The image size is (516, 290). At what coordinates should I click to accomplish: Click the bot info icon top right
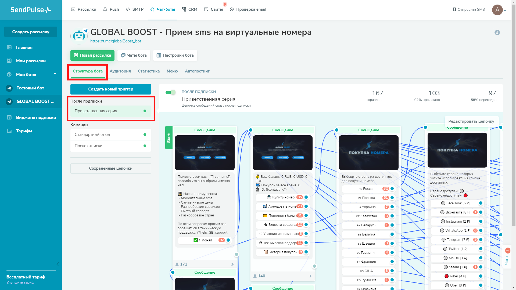(497, 32)
